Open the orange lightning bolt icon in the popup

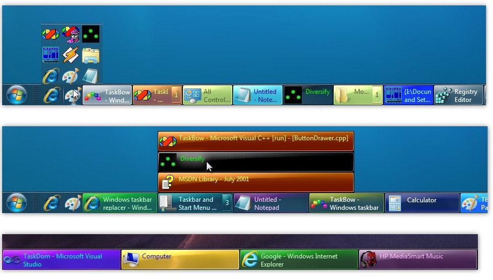(x=70, y=54)
